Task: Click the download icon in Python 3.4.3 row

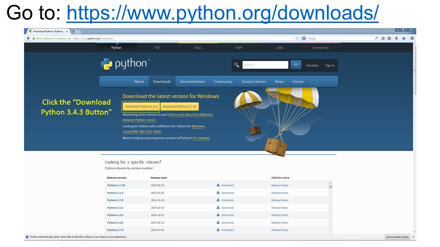Action: click(x=218, y=193)
